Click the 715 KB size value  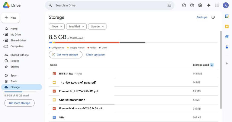coord(197,108)
